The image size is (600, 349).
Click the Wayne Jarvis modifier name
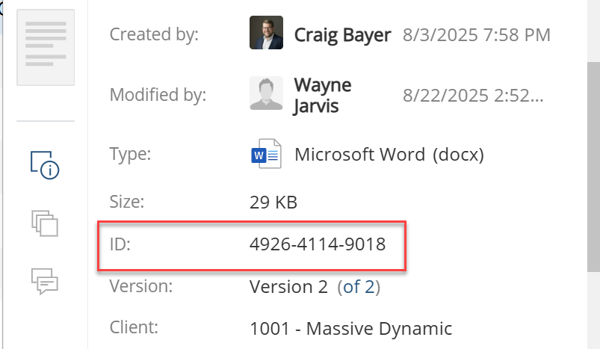pos(323,95)
